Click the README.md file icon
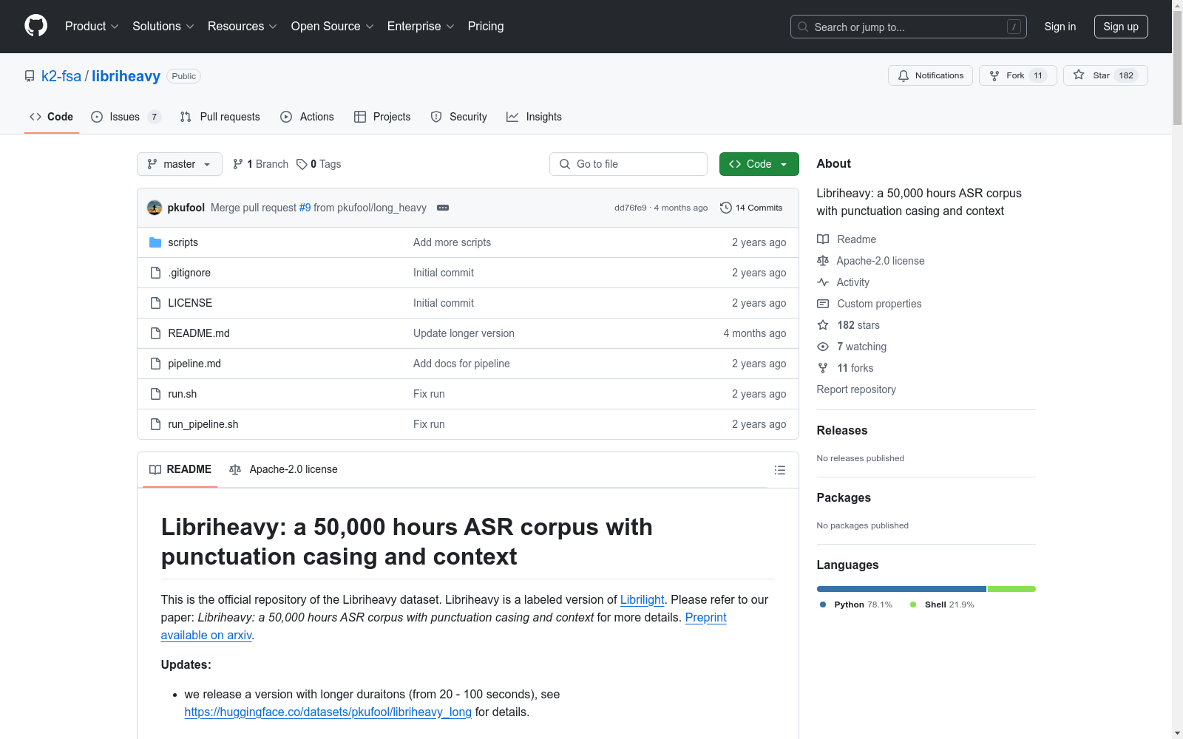The width and height of the screenshot is (1183, 739). point(155,333)
